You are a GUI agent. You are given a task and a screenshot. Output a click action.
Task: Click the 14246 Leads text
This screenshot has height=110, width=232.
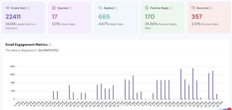21,26
